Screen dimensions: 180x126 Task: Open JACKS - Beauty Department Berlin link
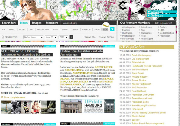pyautogui.click(x=148, y=113)
